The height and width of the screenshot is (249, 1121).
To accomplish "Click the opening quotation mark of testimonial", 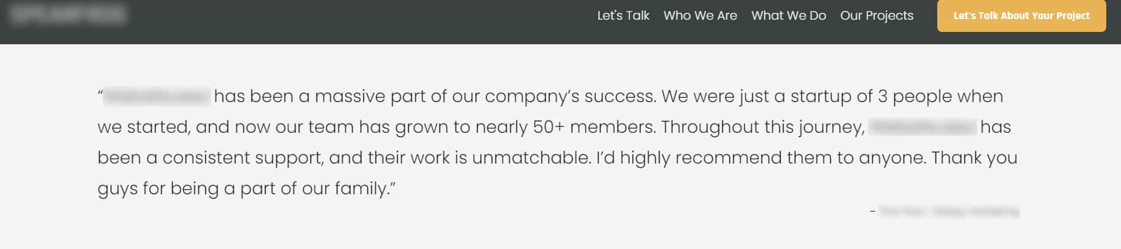I will (100, 93).
